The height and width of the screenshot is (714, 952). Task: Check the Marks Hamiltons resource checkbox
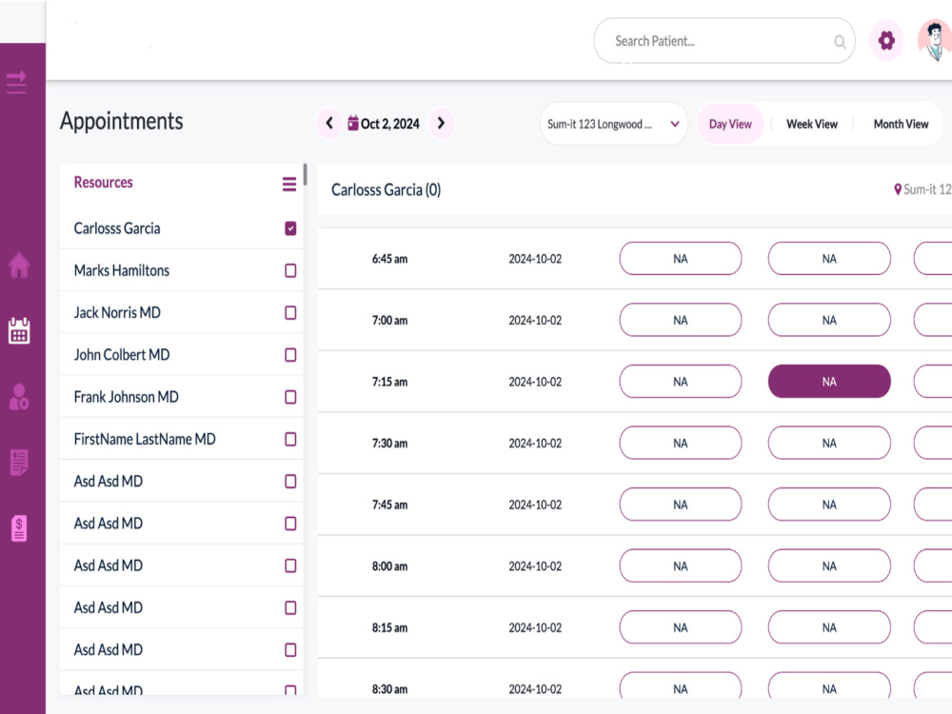[x=290, y=270]
